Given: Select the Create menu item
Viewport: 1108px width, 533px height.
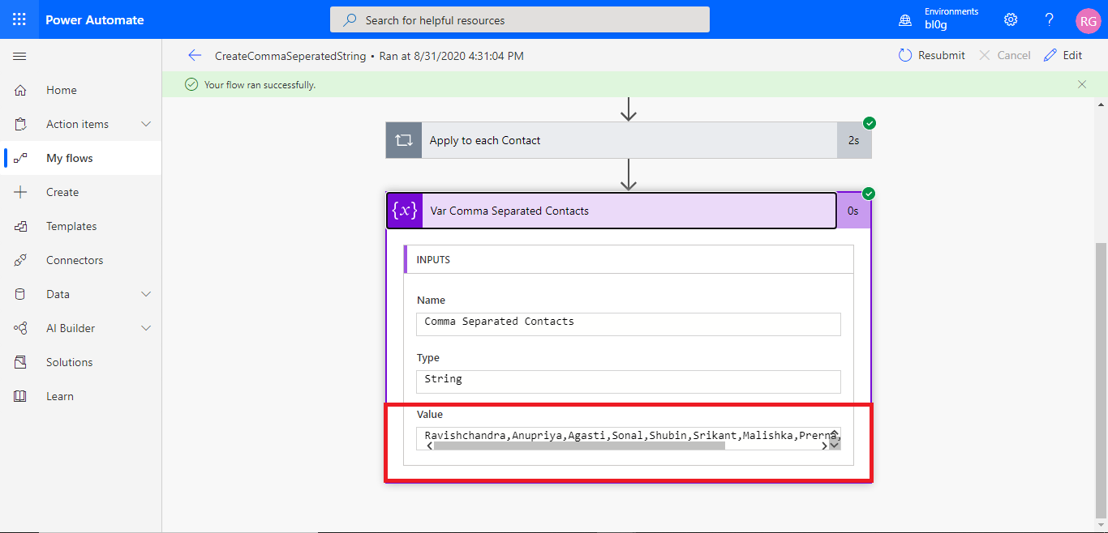Looking at the screenshot, I should click(x=61, y=192).
